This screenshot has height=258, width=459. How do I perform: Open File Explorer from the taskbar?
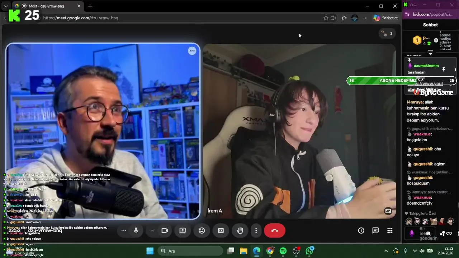243,251
